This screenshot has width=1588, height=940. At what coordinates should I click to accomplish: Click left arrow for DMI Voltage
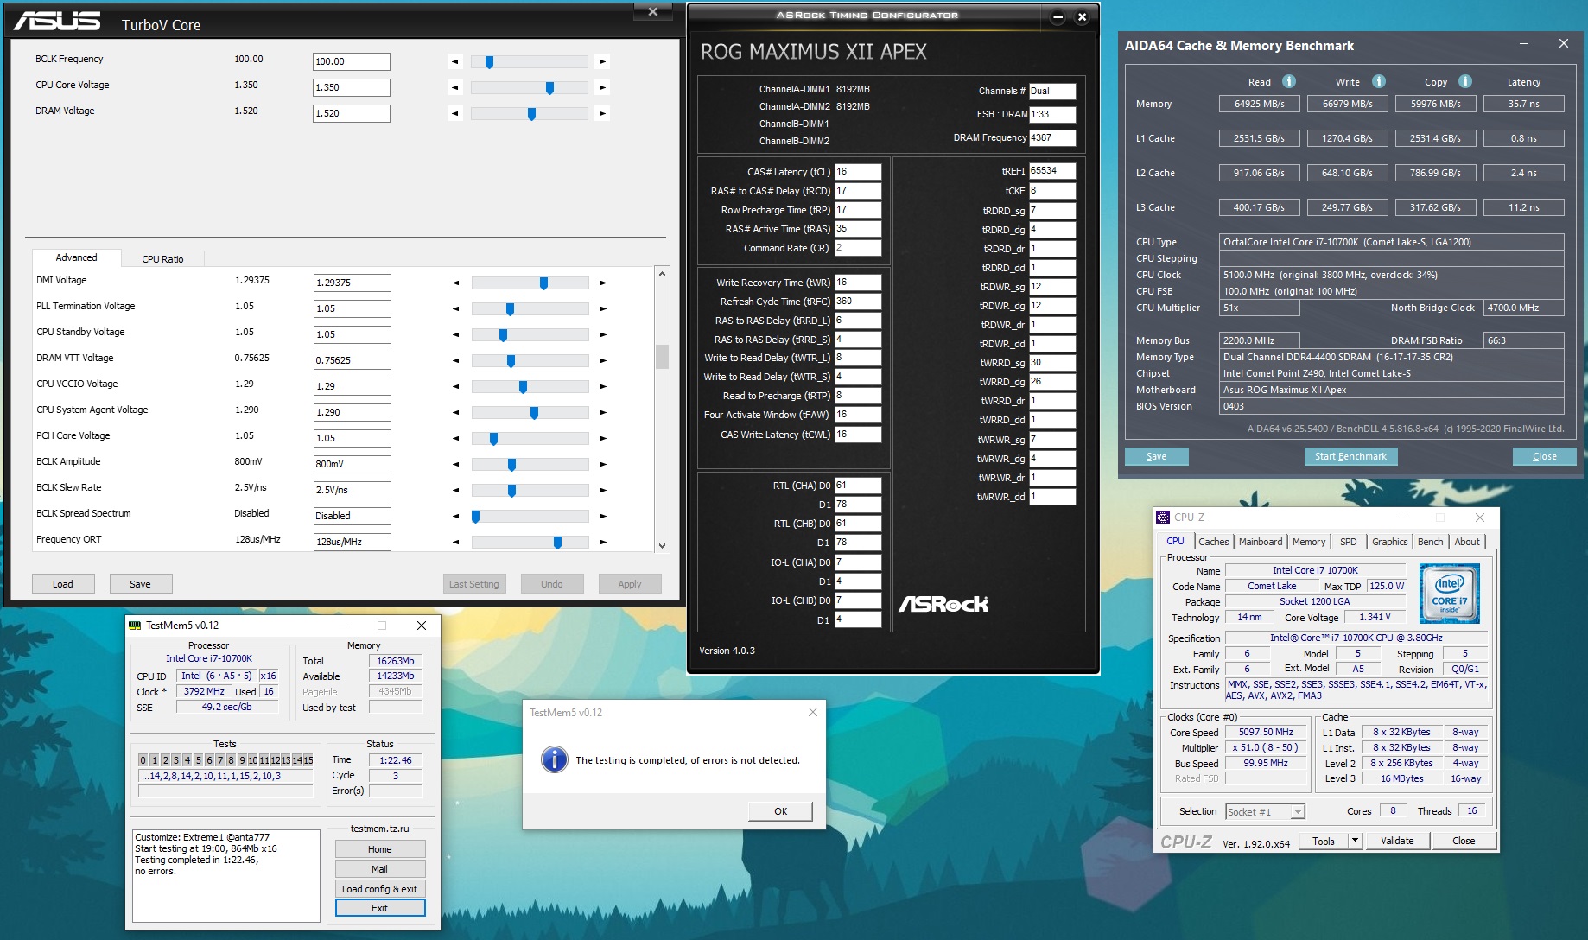pos(455,283)
